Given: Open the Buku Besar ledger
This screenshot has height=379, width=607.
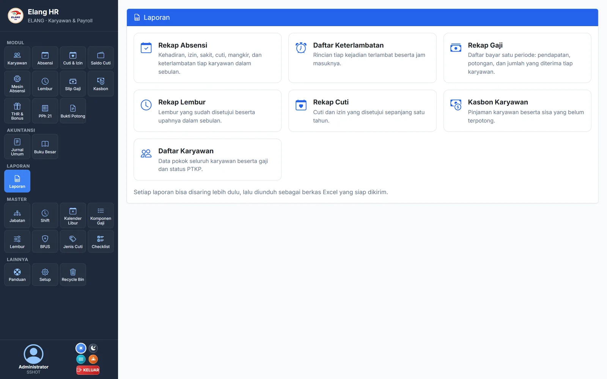Looking at the screenshot, I should click(x=45, y=146).
